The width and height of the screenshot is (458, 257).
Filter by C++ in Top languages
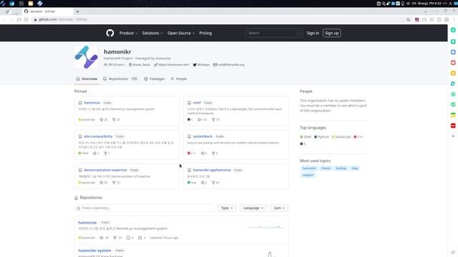(359, 136)
